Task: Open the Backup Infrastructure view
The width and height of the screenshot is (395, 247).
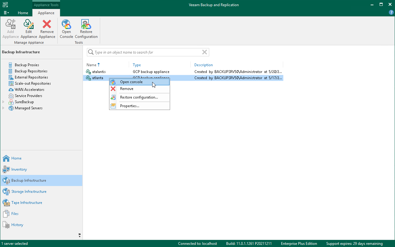Action: click(x=41, y=180)
